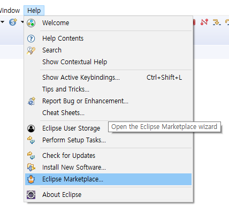This screenshot has height=213, width=229.
Task: Open Tips and Tricks
Action: (108, 89)
